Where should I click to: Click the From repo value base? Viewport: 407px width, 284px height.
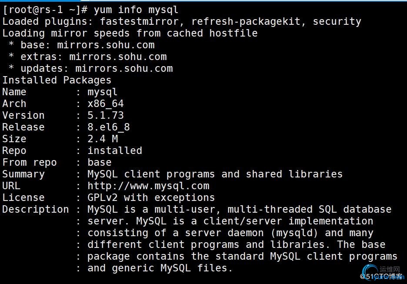pyautogui.click(x=100, y=162)
